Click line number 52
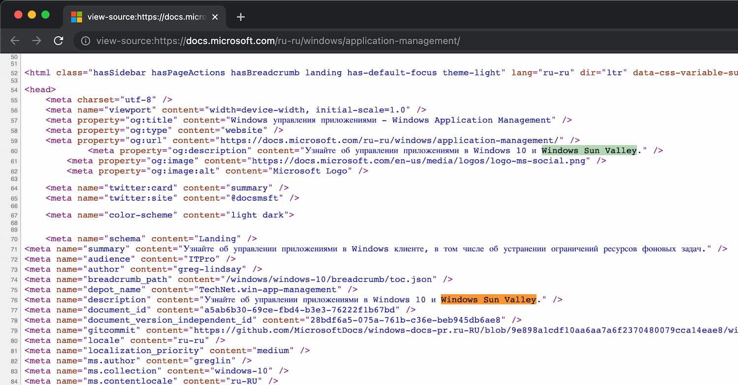Image resolution: width=738 pixels, height=385 pixels. click(13, 73)
